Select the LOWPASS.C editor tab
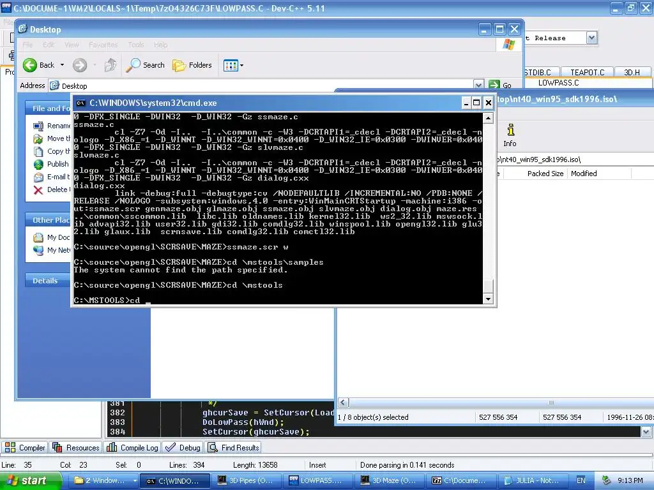The image size is (654, 490). point(558,82)
